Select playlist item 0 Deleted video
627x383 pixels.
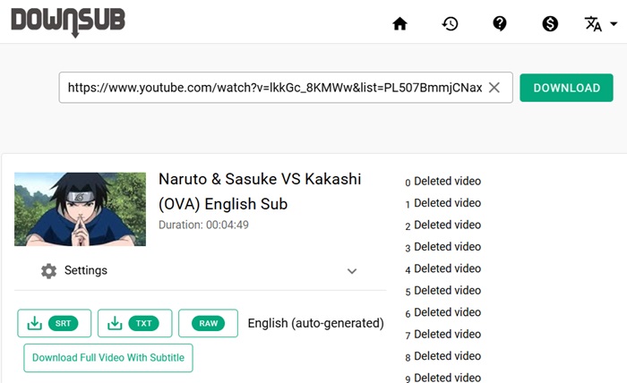442,182
